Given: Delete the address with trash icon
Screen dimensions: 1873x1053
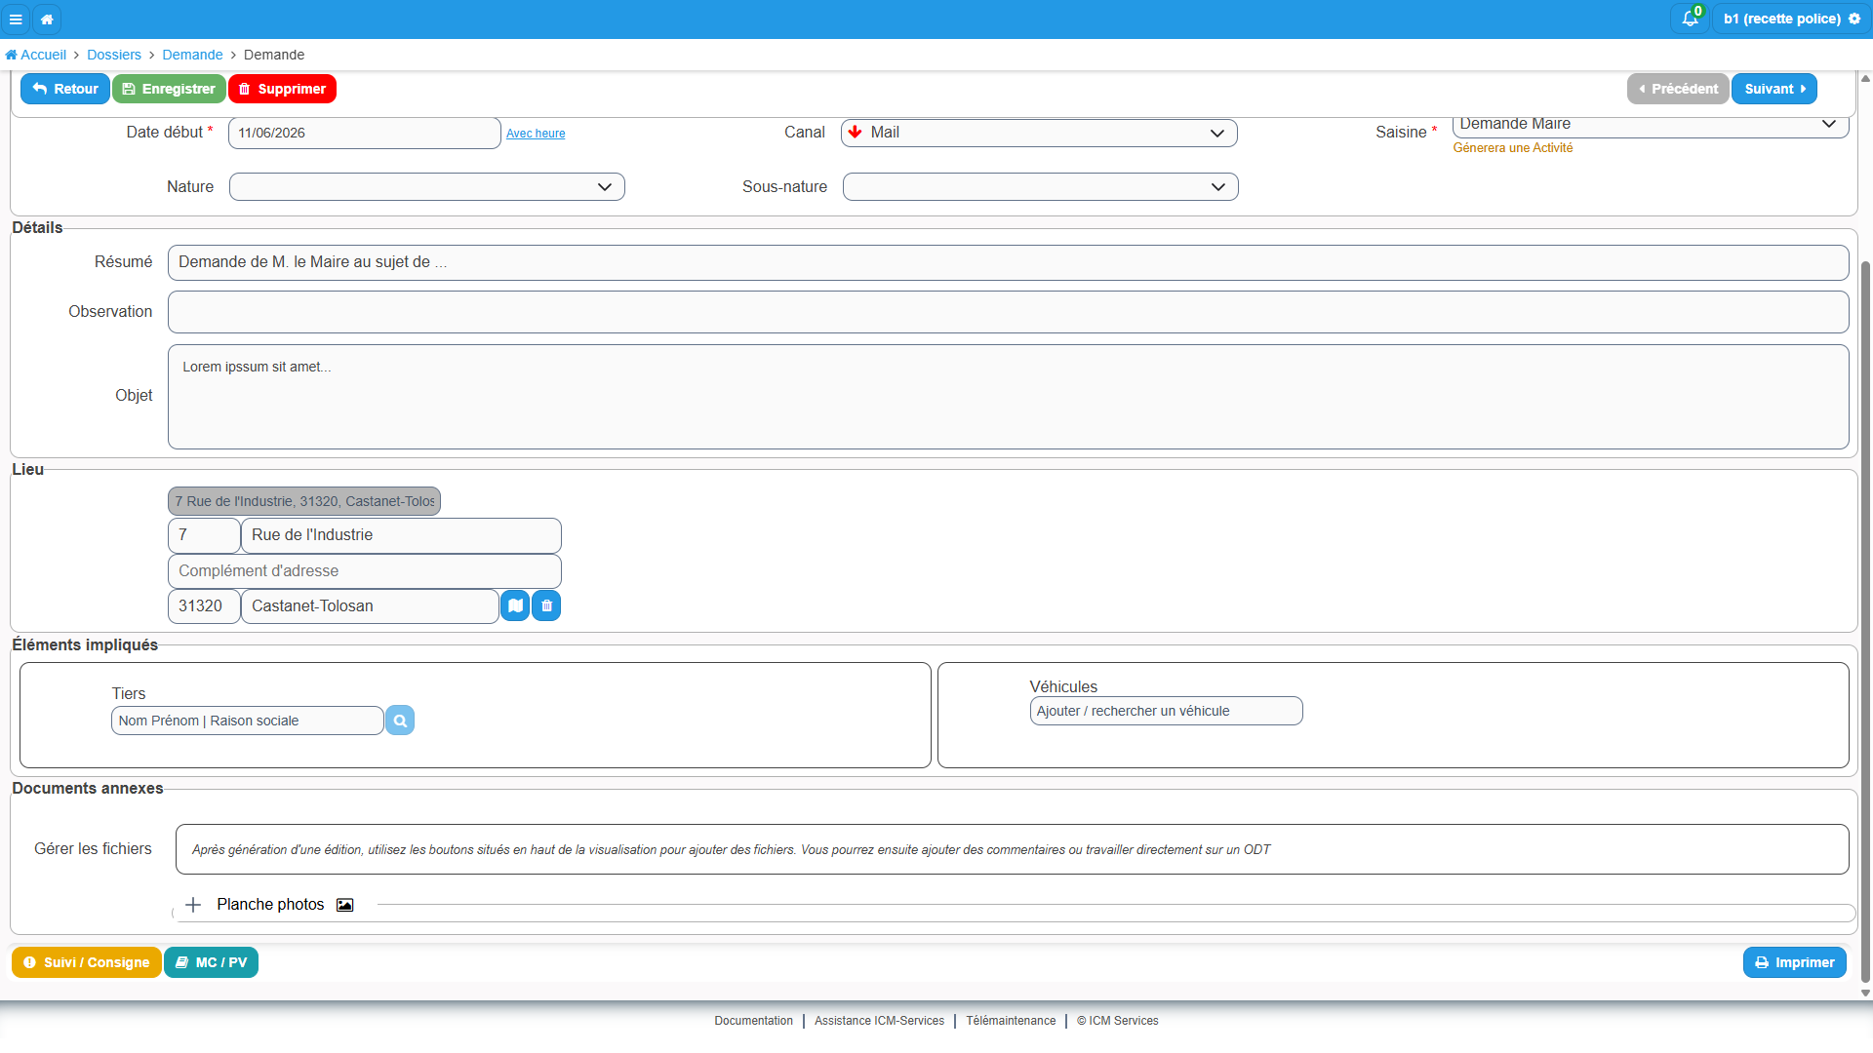Looking at the screenshot, I should pos(546,605).
